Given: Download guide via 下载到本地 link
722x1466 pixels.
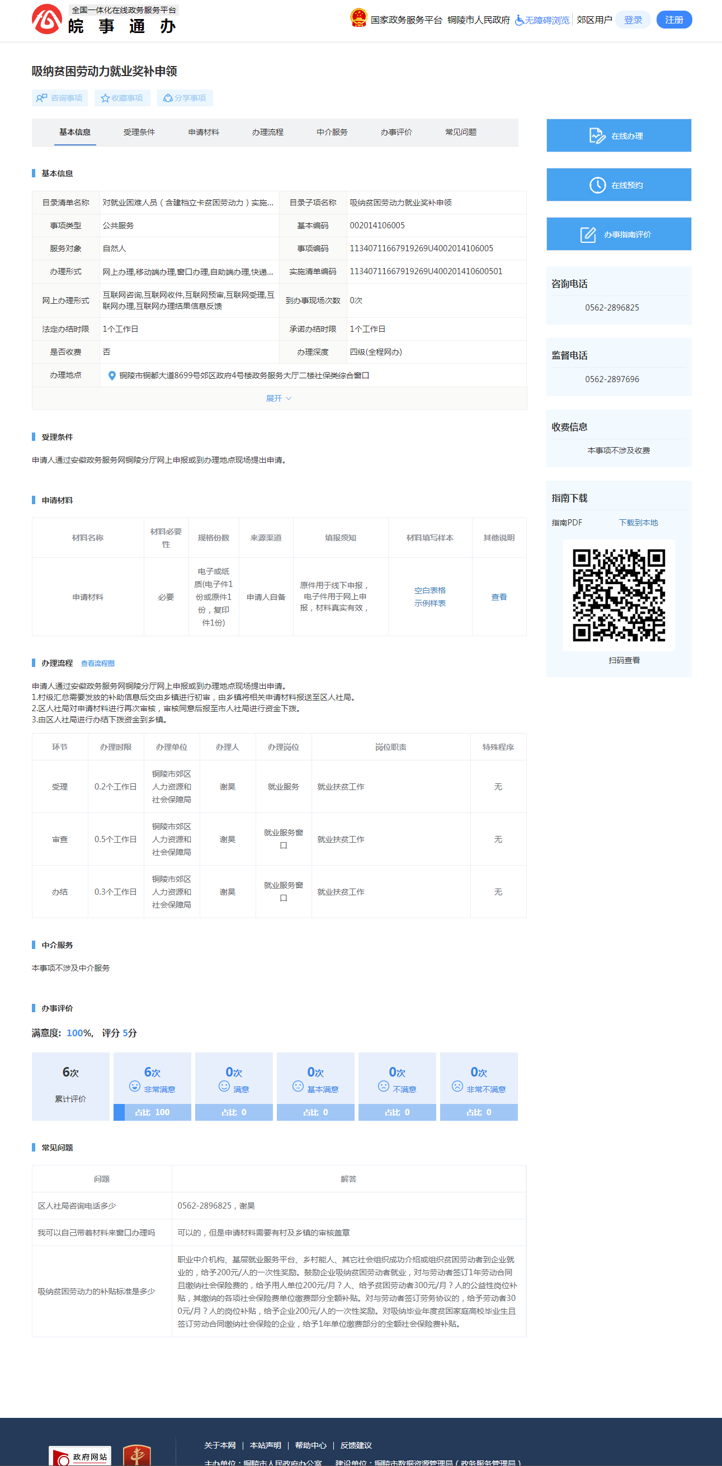Looking at the screenshot, I should pyautogui.click(x=638, y=523).
